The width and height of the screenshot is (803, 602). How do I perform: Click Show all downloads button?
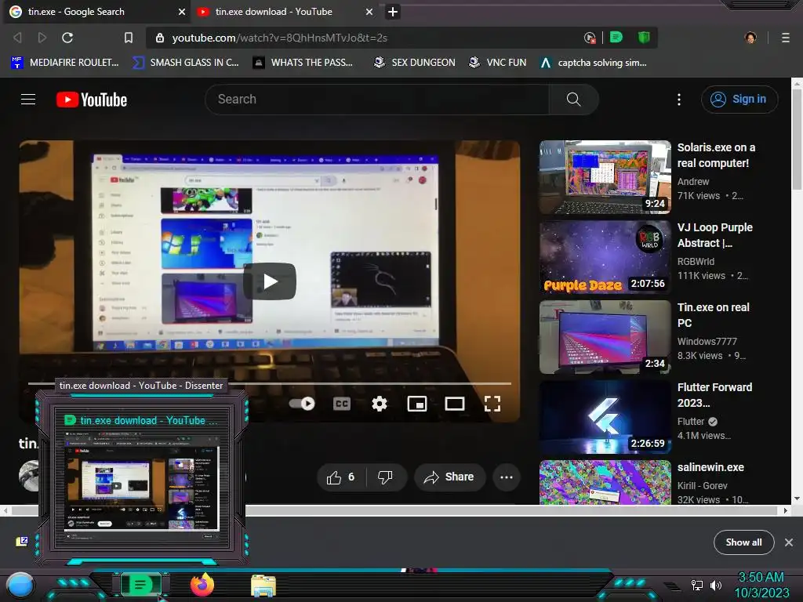[743, 542]
